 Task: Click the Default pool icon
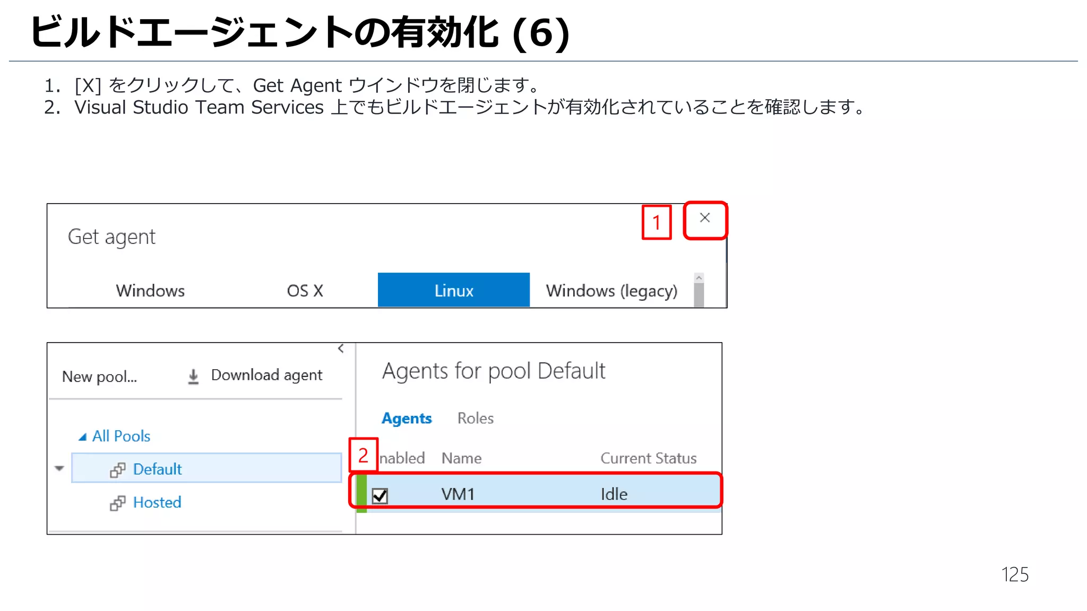pyautogui.click(x=117, y=470)
